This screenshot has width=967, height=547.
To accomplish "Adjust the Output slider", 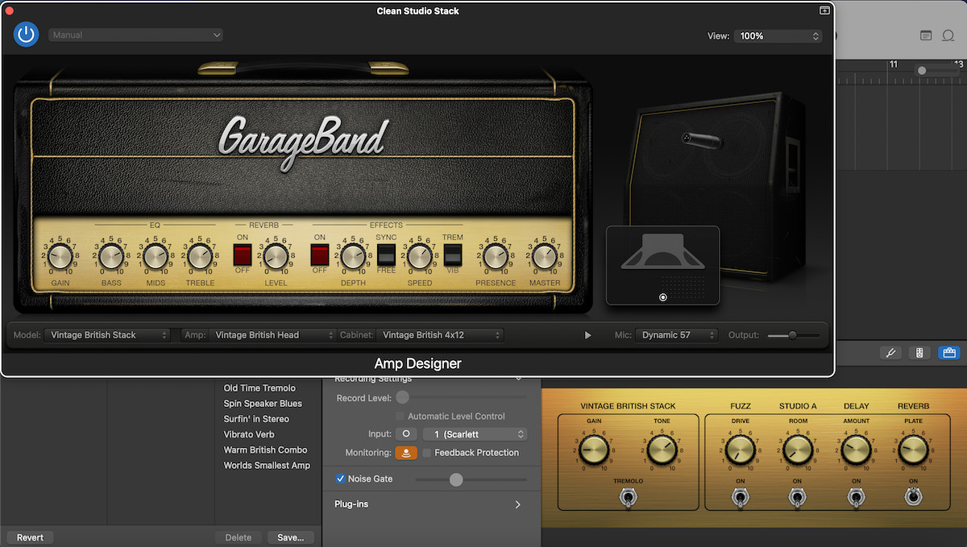I will coord(793,335).
